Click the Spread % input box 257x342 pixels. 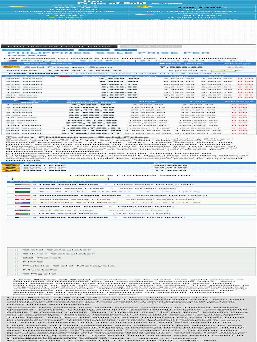pos(223,71)
